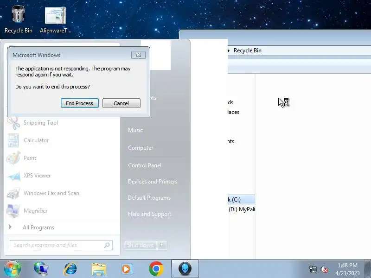Click the Magnifier icon
The image size is (371, 278).
pos(13,211)
